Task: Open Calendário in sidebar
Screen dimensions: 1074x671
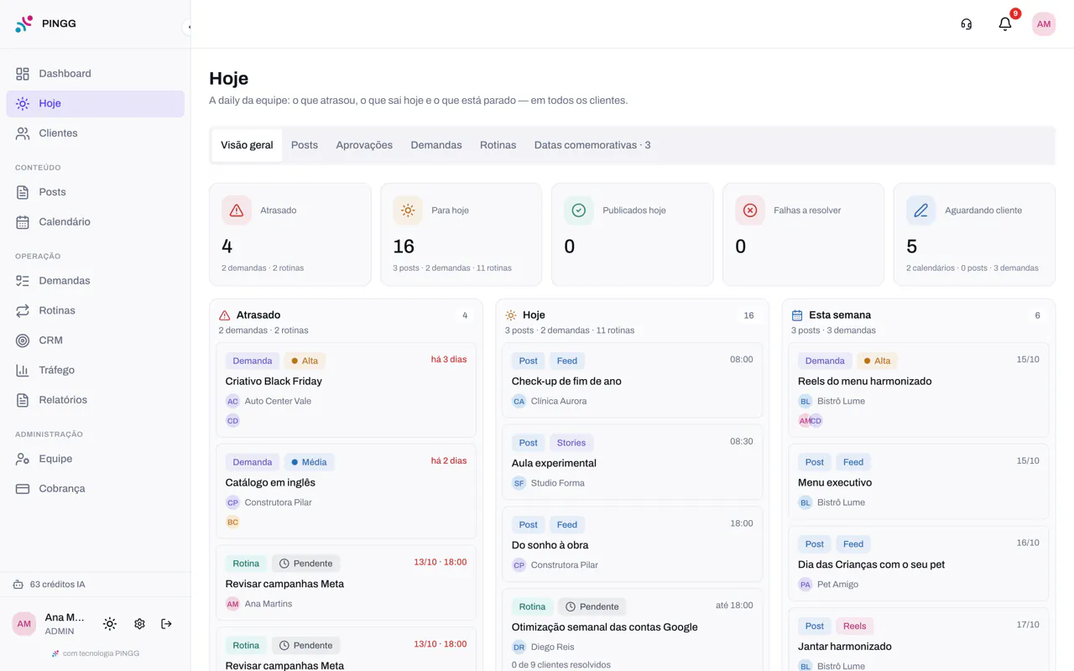Action: point(95,222)
